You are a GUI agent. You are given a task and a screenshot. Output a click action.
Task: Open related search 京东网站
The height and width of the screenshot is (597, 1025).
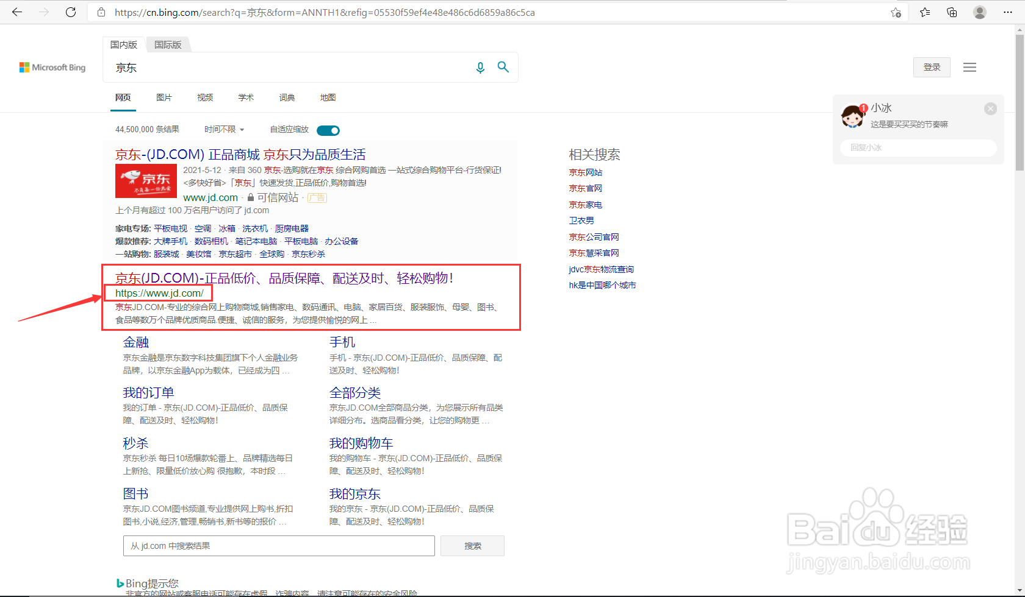586,172
